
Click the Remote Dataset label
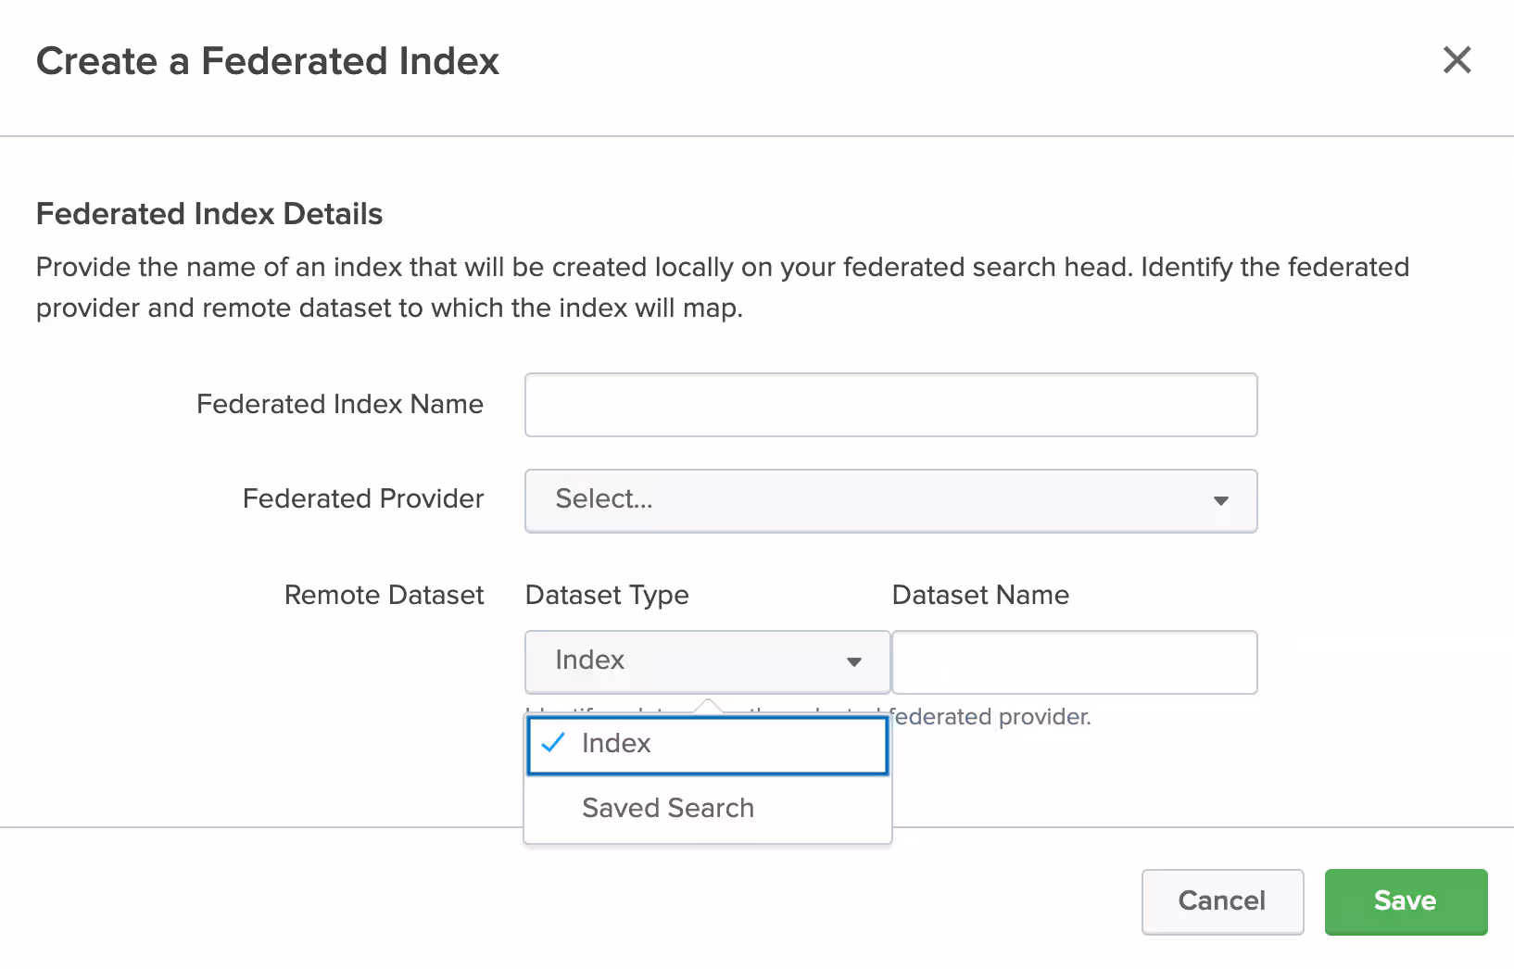tap(384, 595)
